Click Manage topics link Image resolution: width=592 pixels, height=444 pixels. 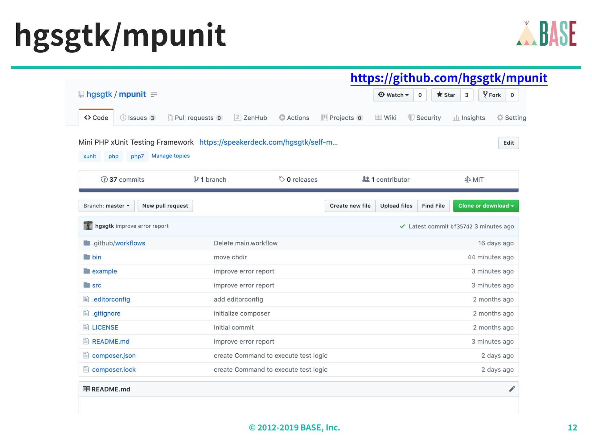[171, 156]
